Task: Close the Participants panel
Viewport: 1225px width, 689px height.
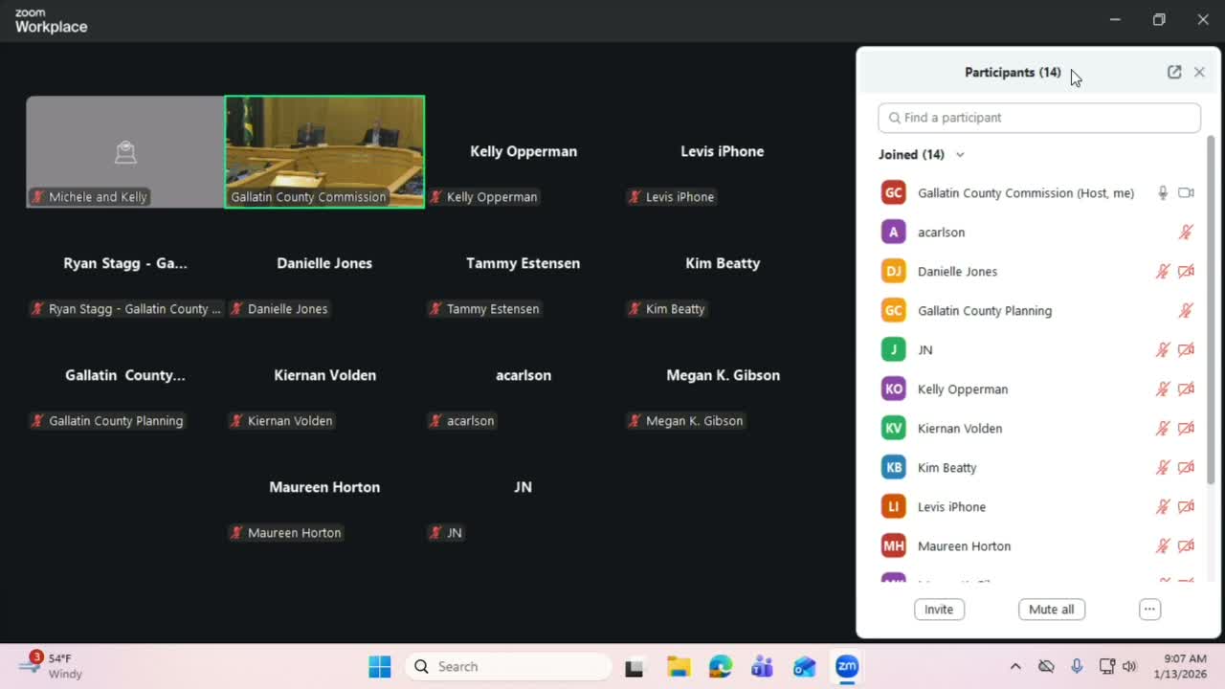Action: [1199, 72]
